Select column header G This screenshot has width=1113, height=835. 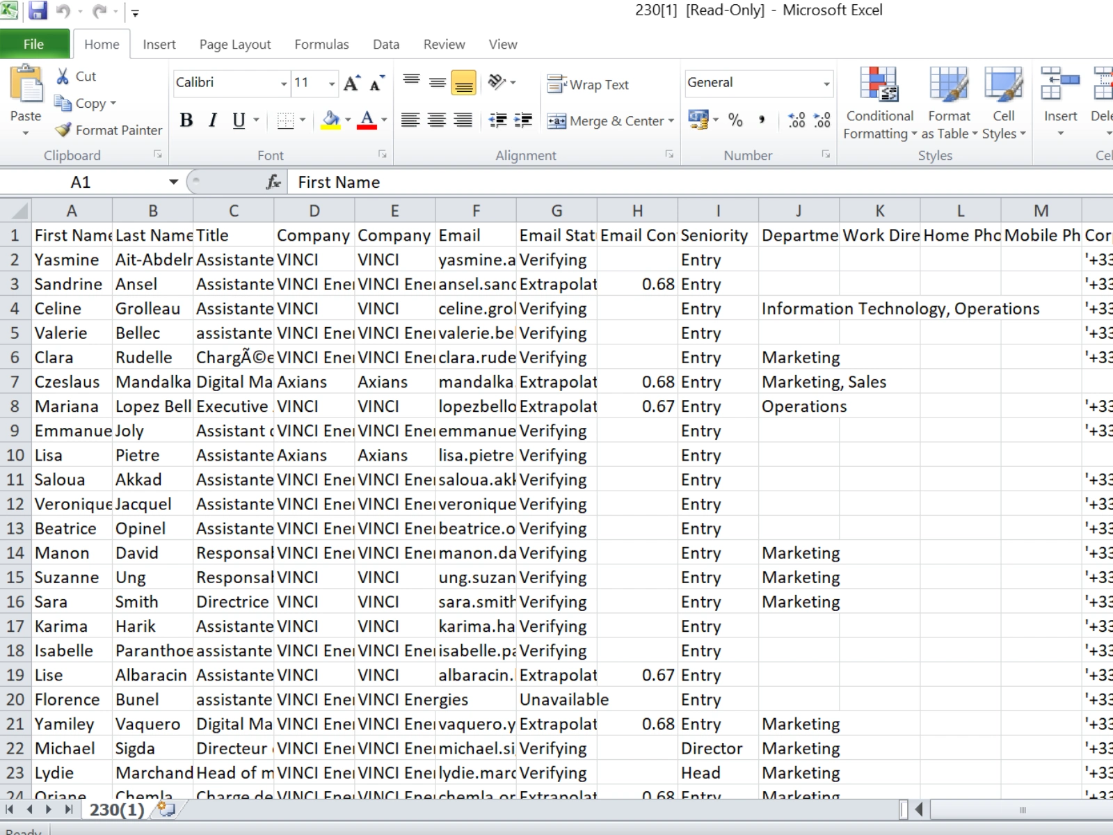tap(556, 210)
